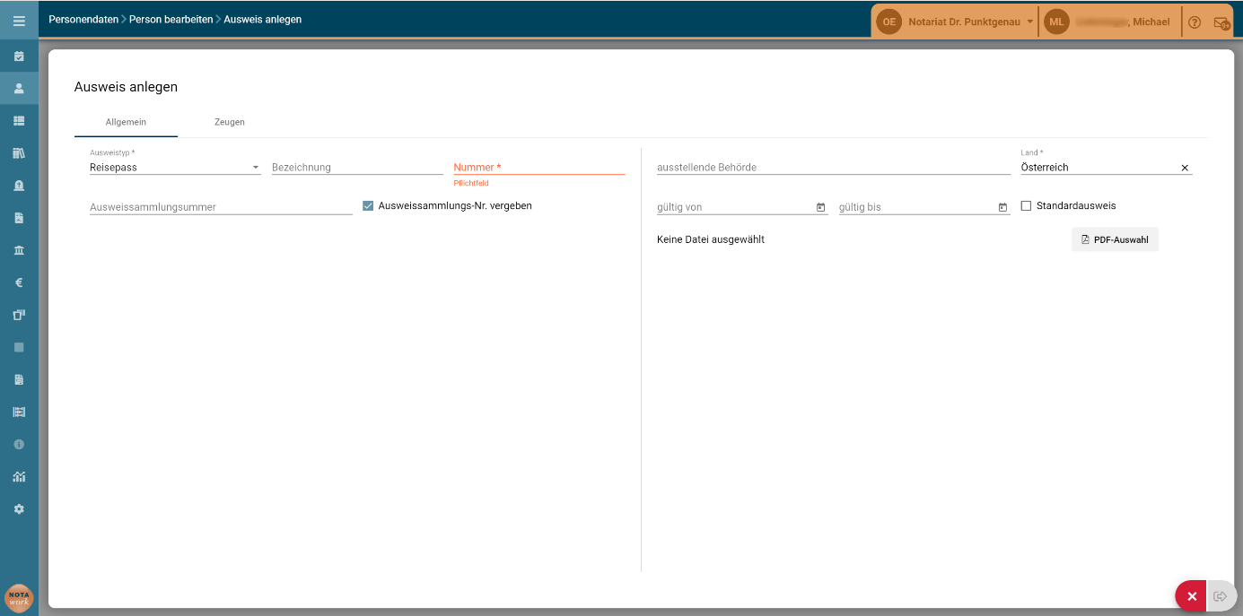Clear the Land field with X

1185,168
